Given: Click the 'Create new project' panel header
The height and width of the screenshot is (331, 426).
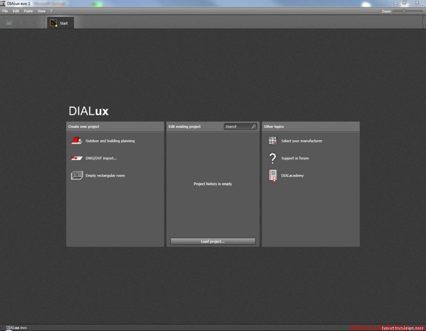Looking at the screenshot, I should pyautogui.click(x=115, y=126).
